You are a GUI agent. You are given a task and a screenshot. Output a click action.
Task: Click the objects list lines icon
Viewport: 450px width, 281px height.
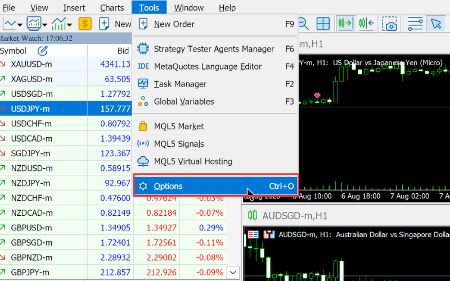415,24
